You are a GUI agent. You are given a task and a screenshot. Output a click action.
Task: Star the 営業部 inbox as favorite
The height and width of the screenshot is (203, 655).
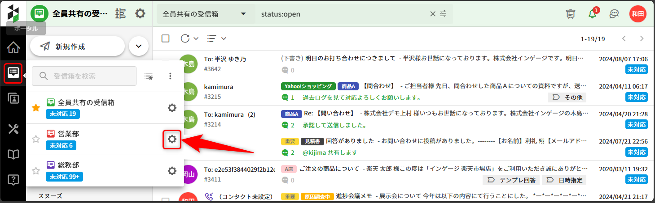pos(36,140)
